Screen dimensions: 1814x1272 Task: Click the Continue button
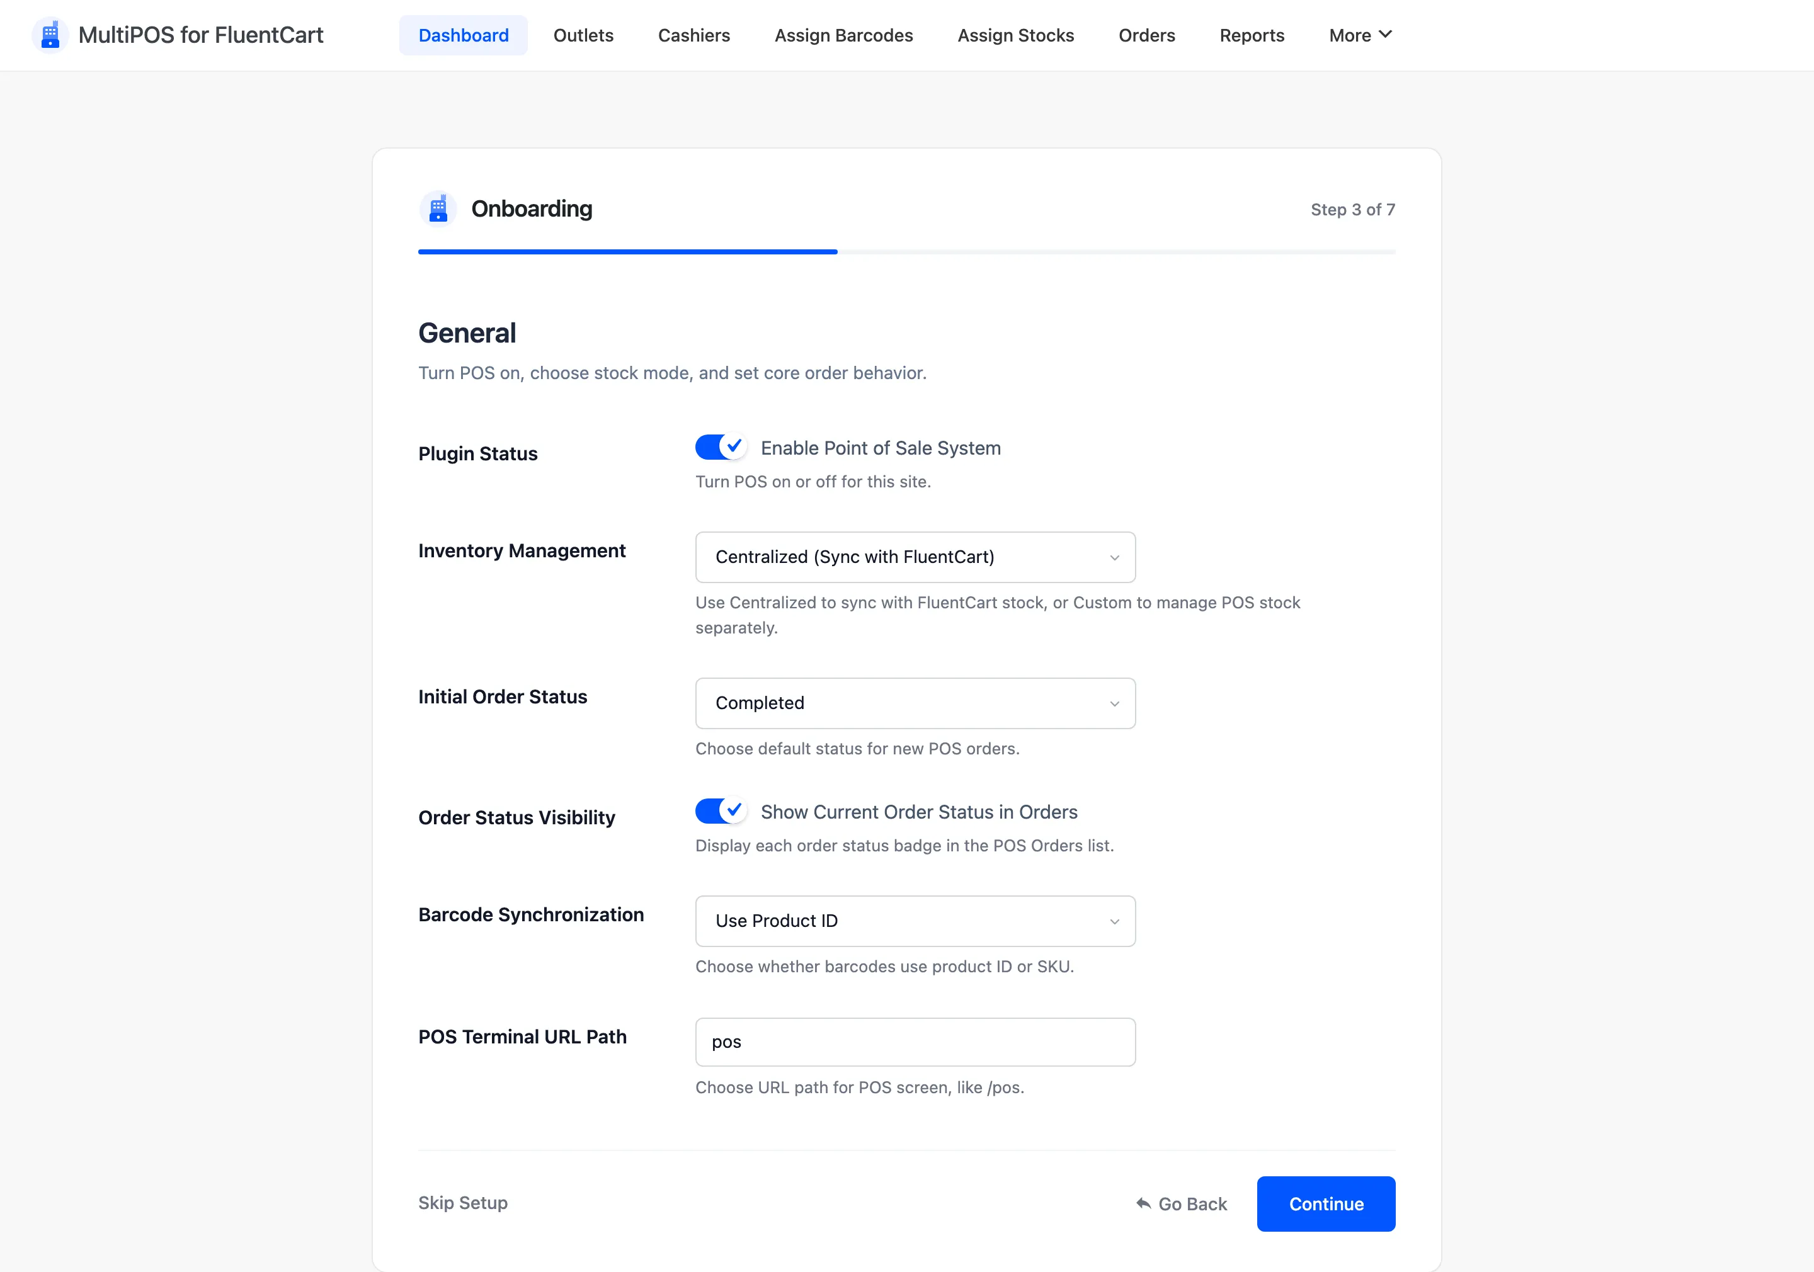coord(1326,1204)
